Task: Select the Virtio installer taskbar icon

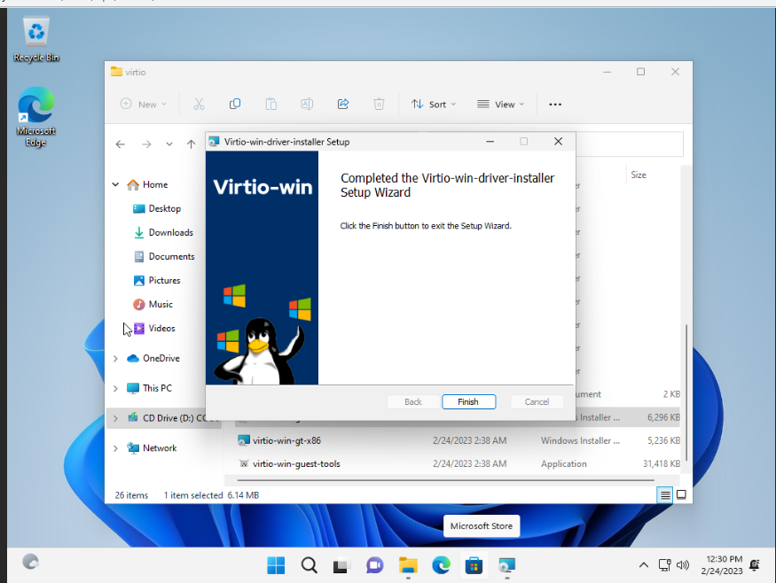Action: point(506,565)
